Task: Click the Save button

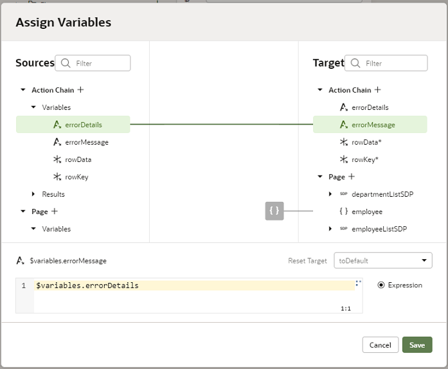Action: pos(417,345)
